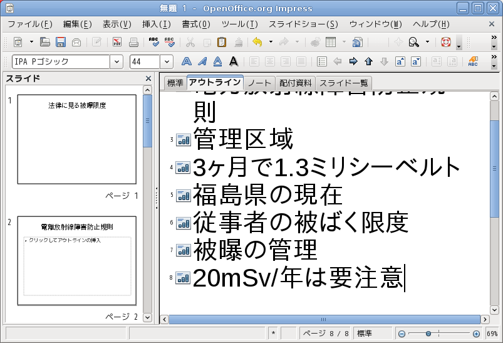The height and width of the screenshot is (343, 503).
Task: Open the font size 44 dropdown
Action: [167, 62]
